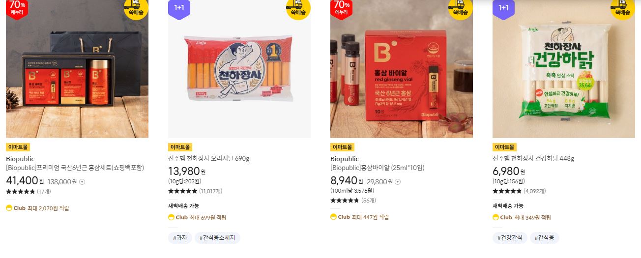The image size is (641, 258).
Task: Select the #과자 hashtag tag
Action: pos(180,238)
